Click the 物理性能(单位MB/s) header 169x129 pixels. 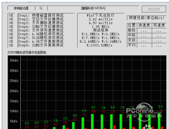[147, 18]
